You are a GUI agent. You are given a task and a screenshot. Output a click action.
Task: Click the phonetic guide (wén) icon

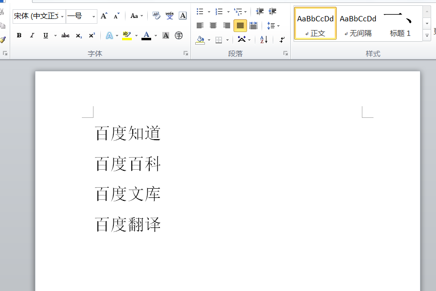coord(170,16)
